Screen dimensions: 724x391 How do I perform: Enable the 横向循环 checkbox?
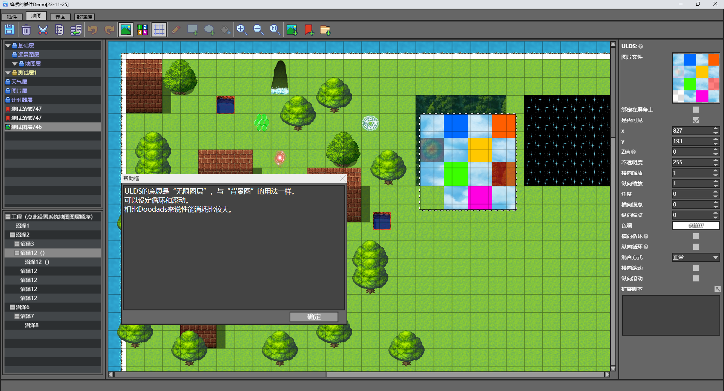tap(696, 236)
